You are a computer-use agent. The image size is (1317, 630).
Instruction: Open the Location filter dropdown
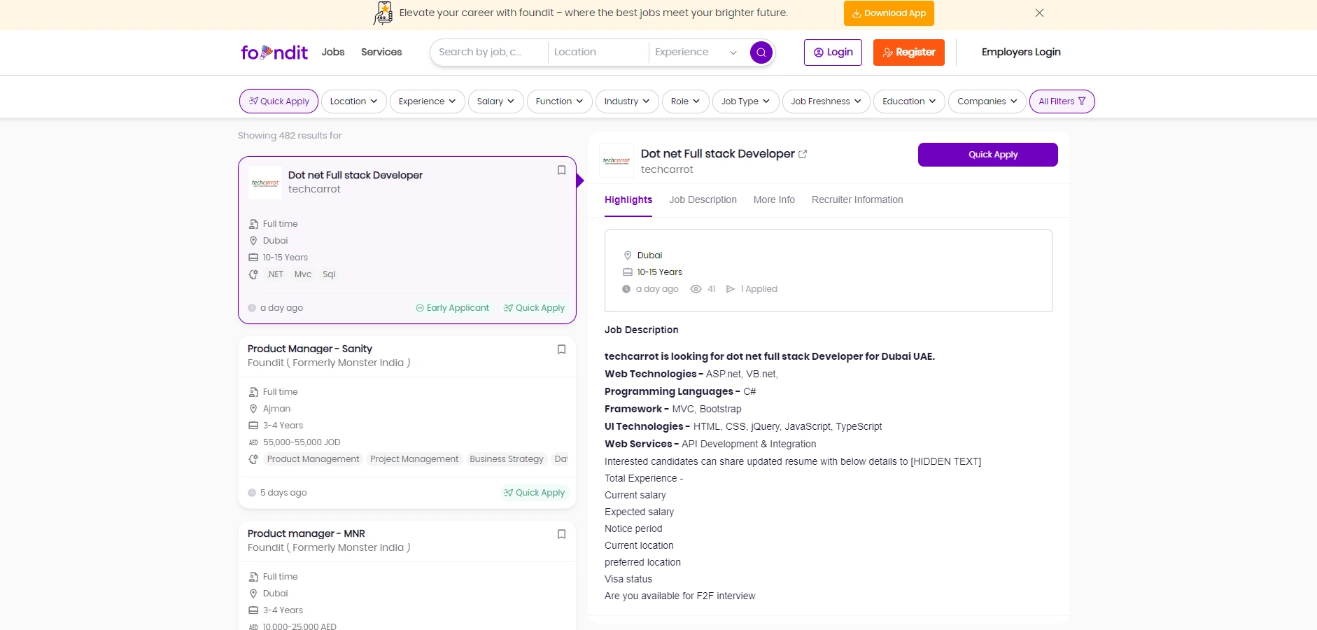coord(353,101)
